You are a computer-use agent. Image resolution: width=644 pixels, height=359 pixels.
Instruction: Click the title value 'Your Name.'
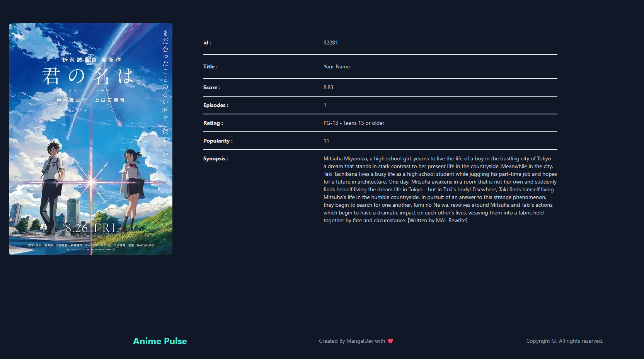tap(337, 66)
